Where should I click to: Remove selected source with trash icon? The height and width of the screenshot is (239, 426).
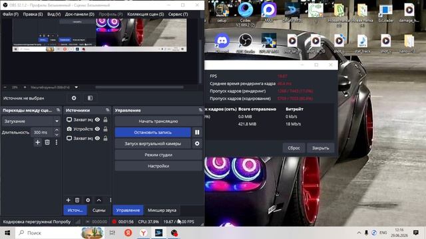[77, 200]
